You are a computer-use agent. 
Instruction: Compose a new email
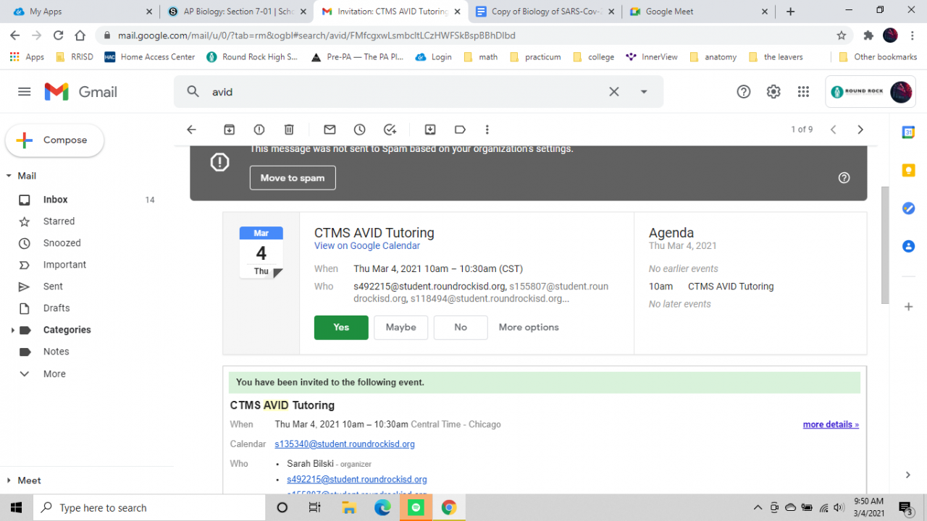click(x=54, y=140)
